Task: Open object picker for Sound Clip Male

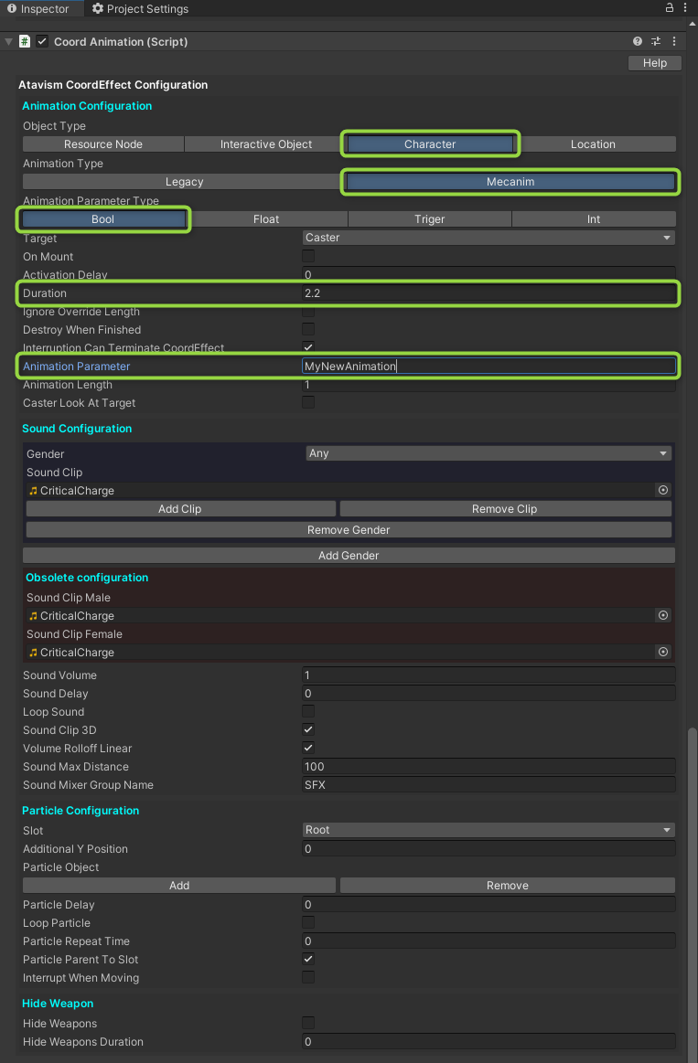Action: (663, 616)
